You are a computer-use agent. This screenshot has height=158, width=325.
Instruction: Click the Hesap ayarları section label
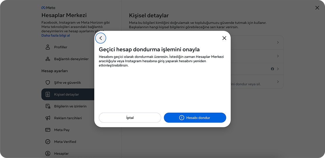pos(55,71)
